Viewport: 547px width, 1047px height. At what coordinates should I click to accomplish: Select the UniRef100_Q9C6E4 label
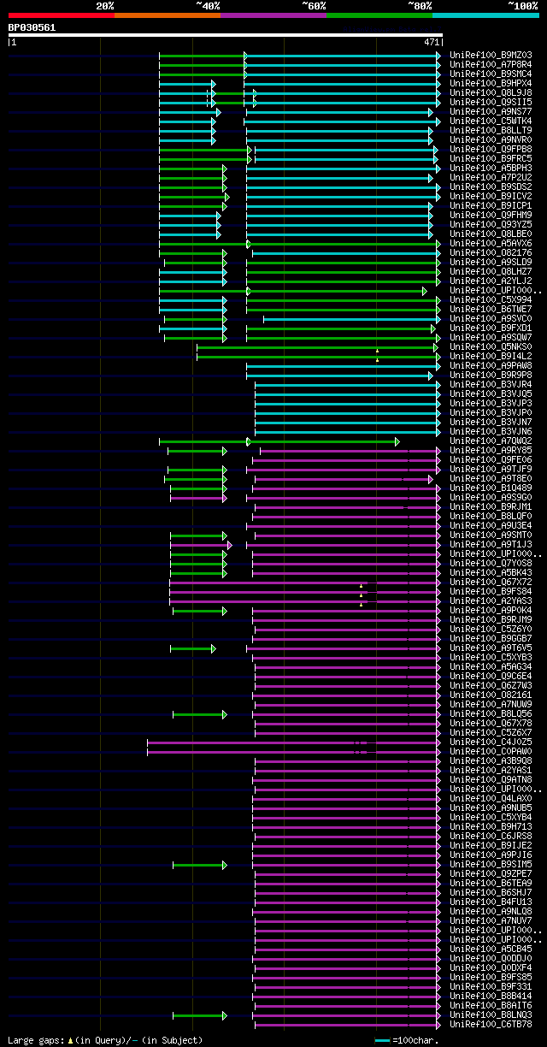(x=491, y=677)
